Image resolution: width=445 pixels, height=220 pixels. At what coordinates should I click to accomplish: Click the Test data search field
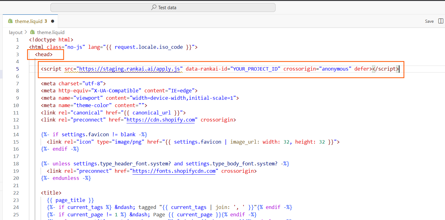pos(163,7)
